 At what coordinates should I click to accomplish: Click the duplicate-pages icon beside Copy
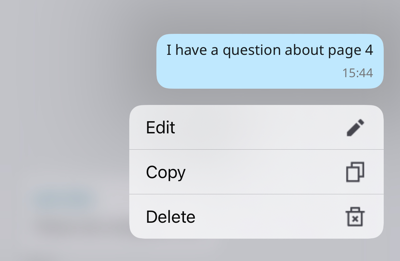tap(355, 172)
